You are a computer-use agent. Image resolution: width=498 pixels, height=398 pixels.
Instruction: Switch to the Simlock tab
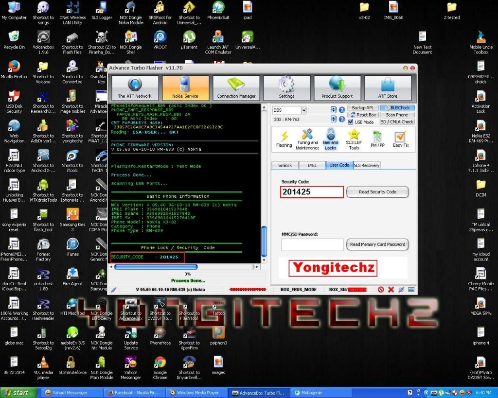tap(285, 165)
